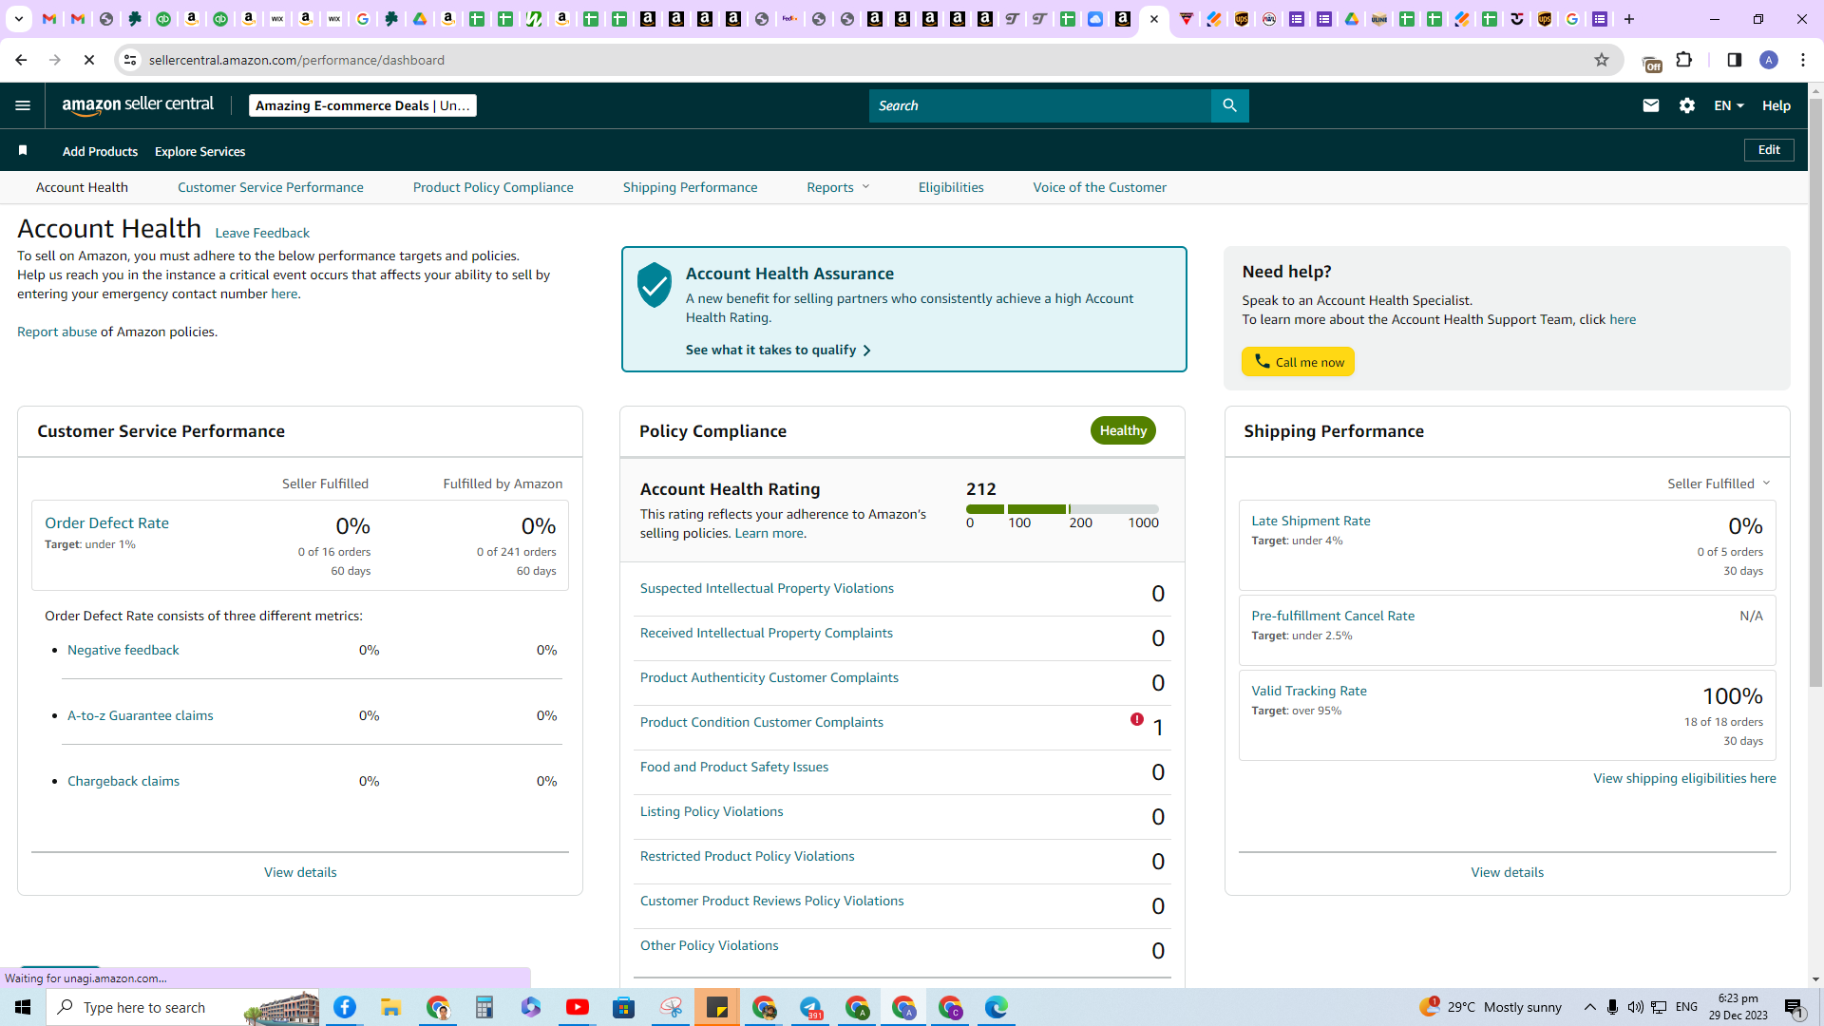Click the Amazon Seller Central logo
The image size is (1824, 1026).
[138, 105]
